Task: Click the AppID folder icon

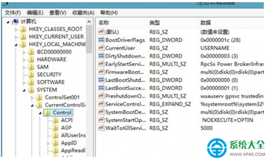Action: [x=55, y=143]
